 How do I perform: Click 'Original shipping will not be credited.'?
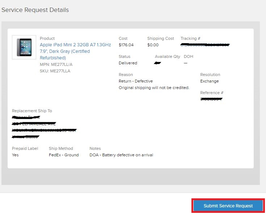point(154,88)
